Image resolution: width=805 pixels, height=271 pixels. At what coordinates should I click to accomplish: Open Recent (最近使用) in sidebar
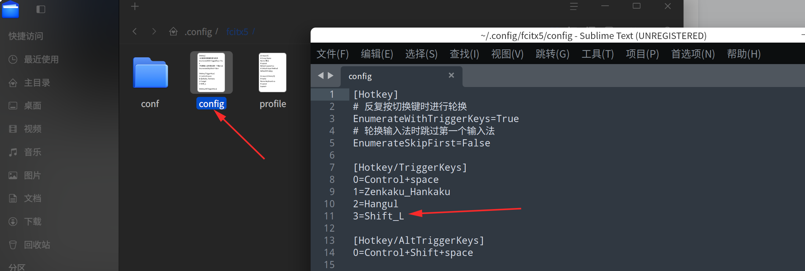coord(34,59)
